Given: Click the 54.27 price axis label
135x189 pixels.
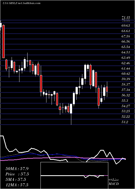Looking at the screenshot, I should (x=126, y=106).
